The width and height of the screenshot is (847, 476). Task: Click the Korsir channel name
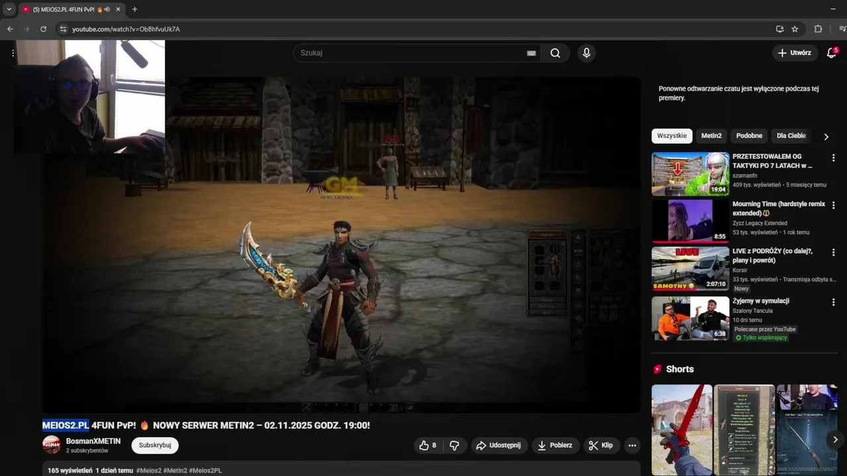740,270
